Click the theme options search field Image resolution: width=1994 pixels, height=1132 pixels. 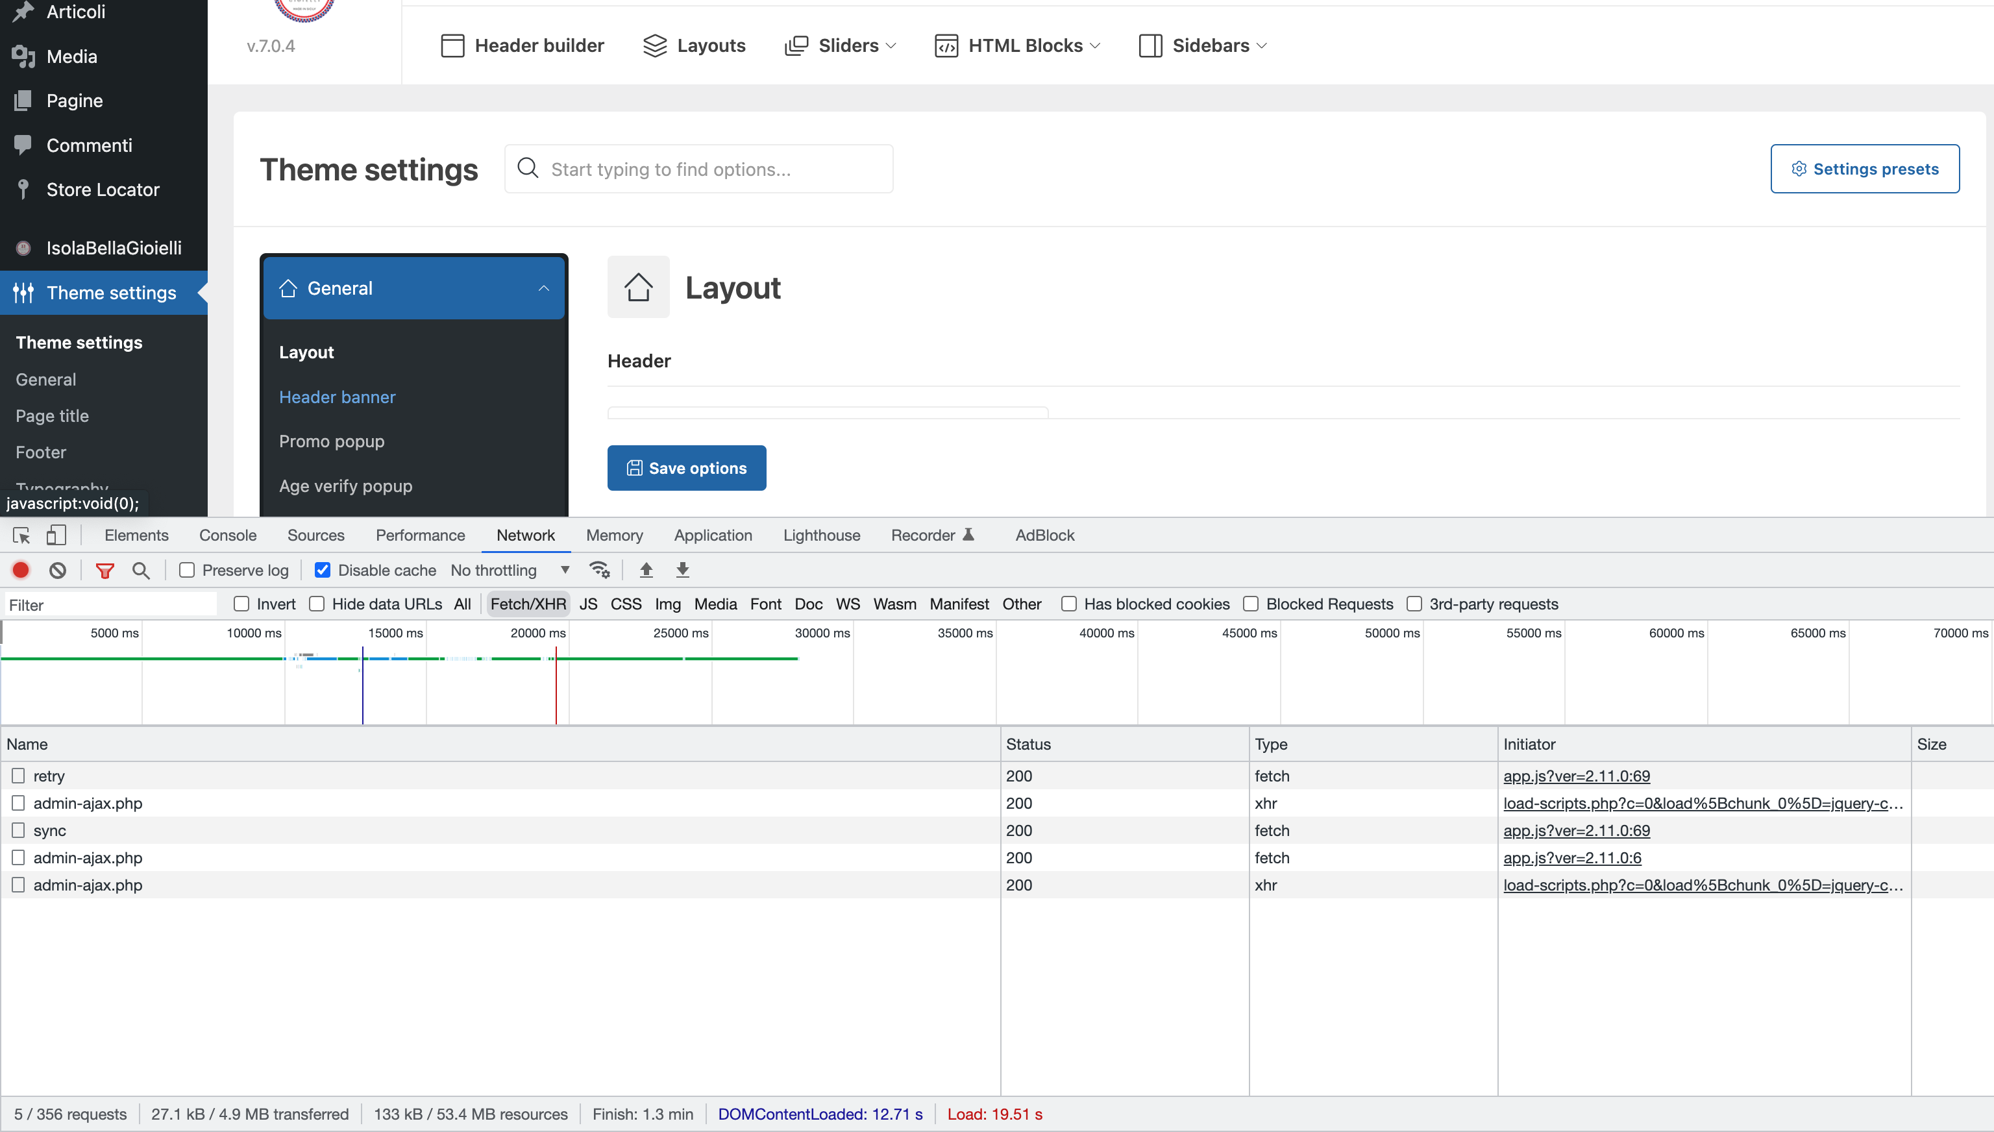(698, 169)
